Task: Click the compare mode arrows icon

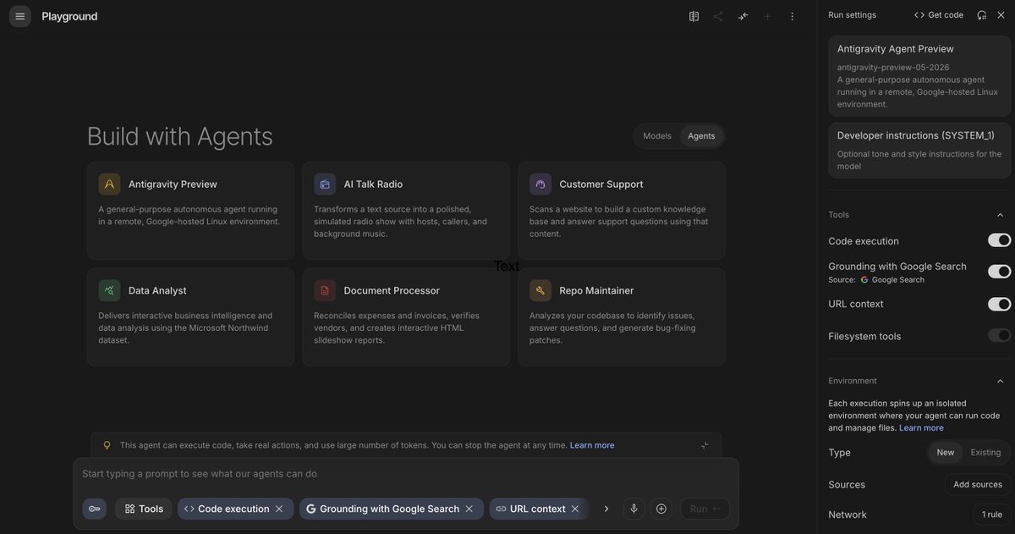Action: [x=743, y=16]
